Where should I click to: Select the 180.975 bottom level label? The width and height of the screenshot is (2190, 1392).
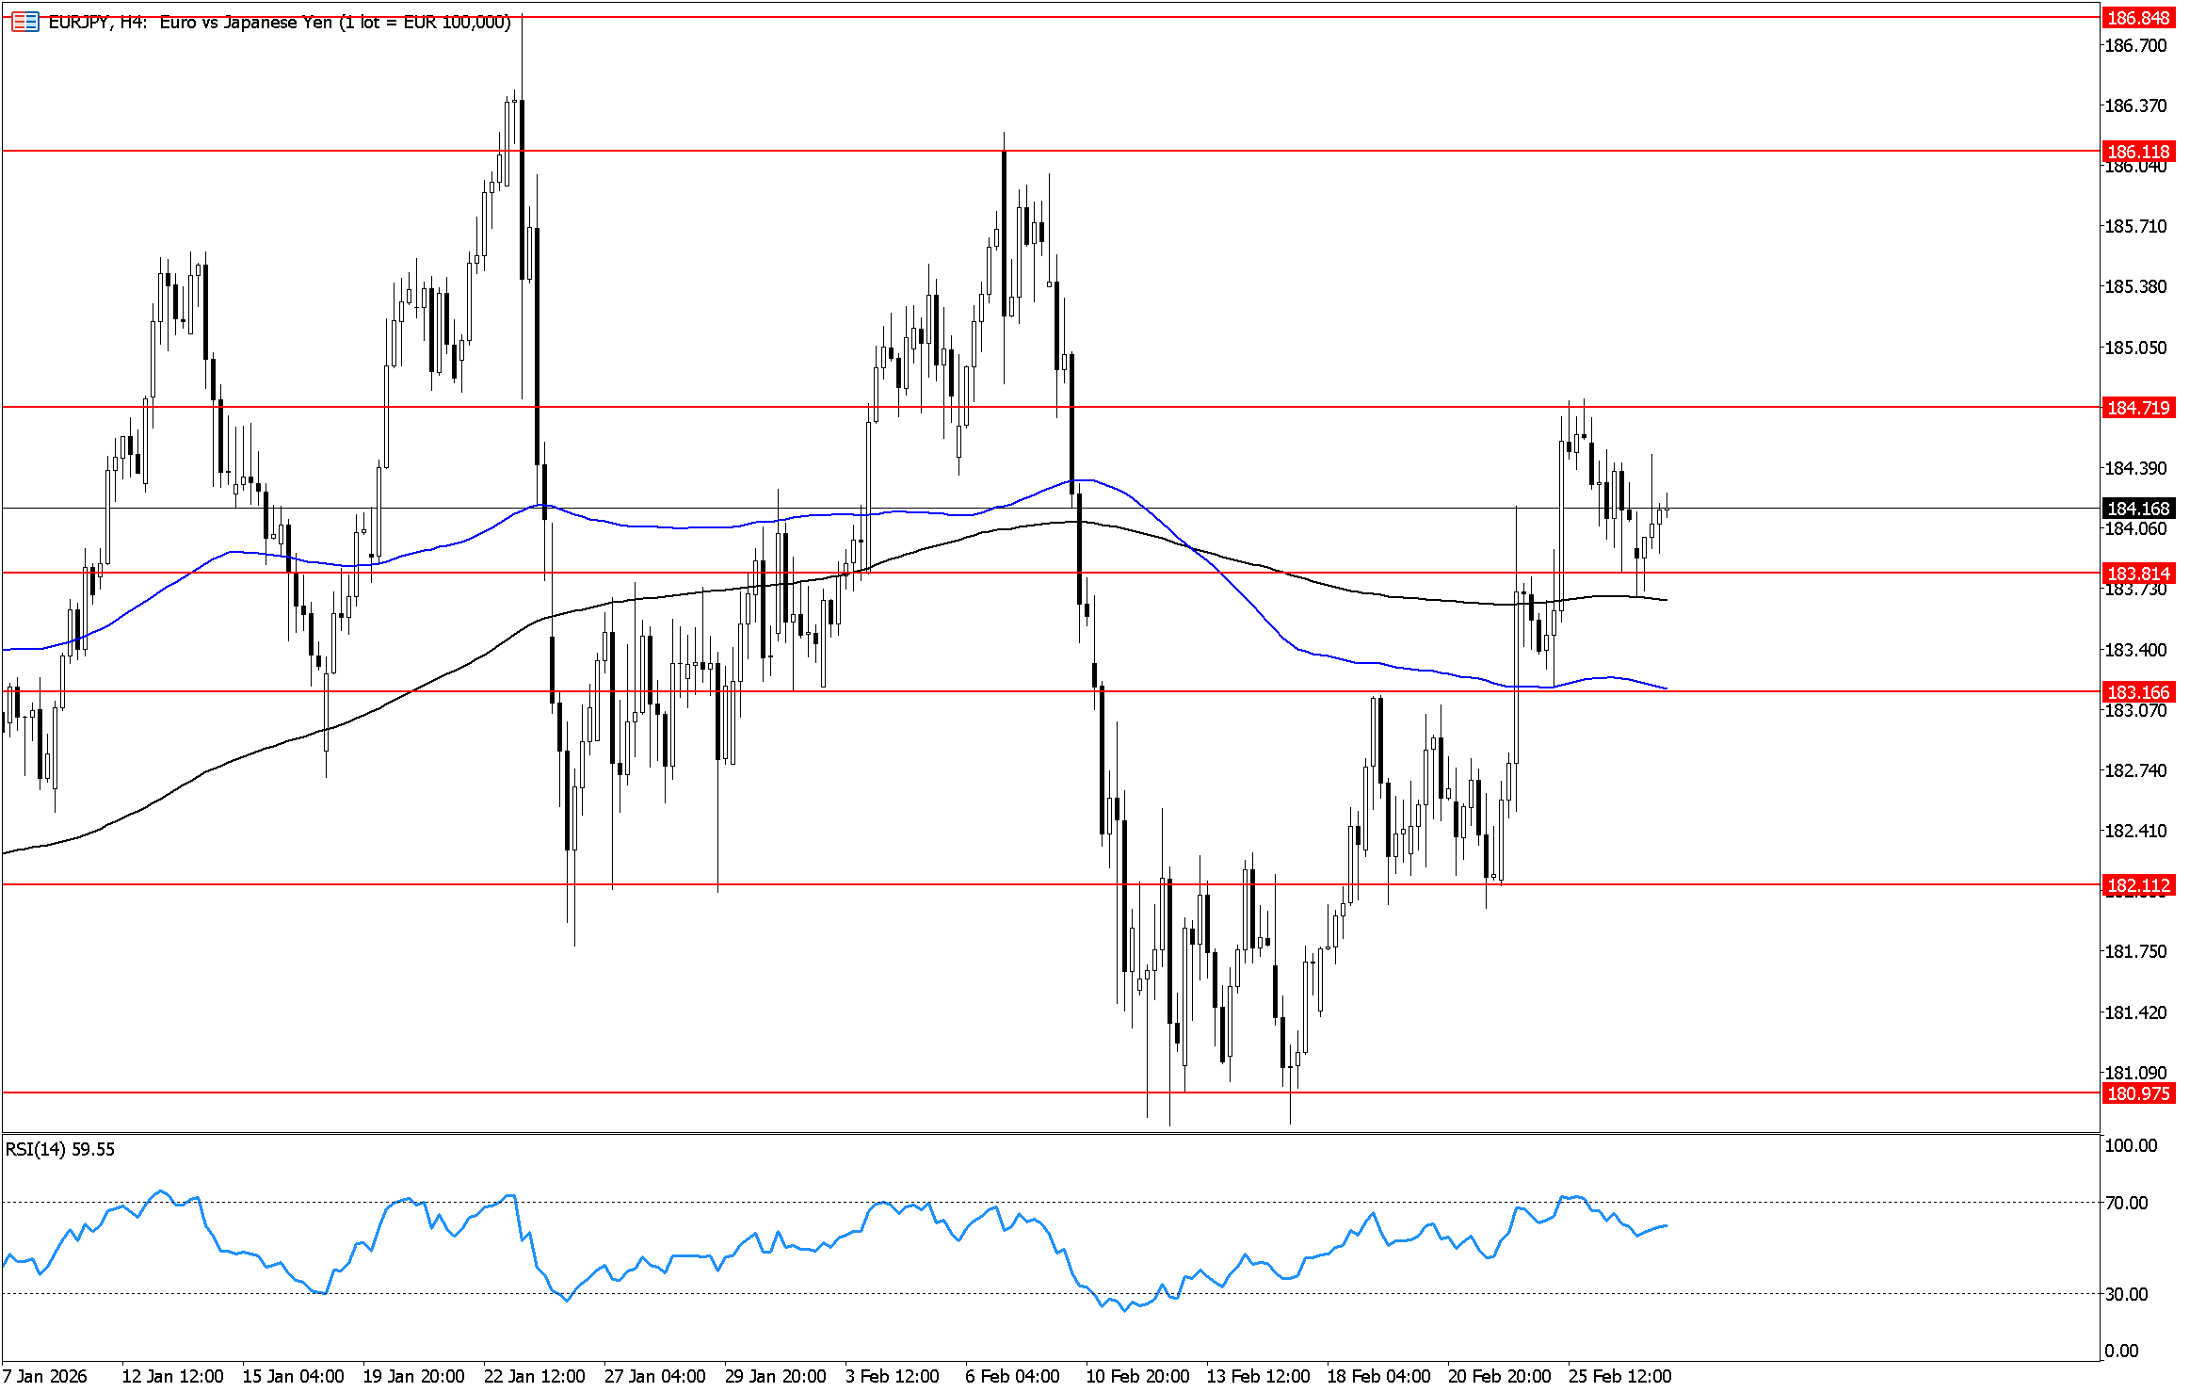2137,1093
